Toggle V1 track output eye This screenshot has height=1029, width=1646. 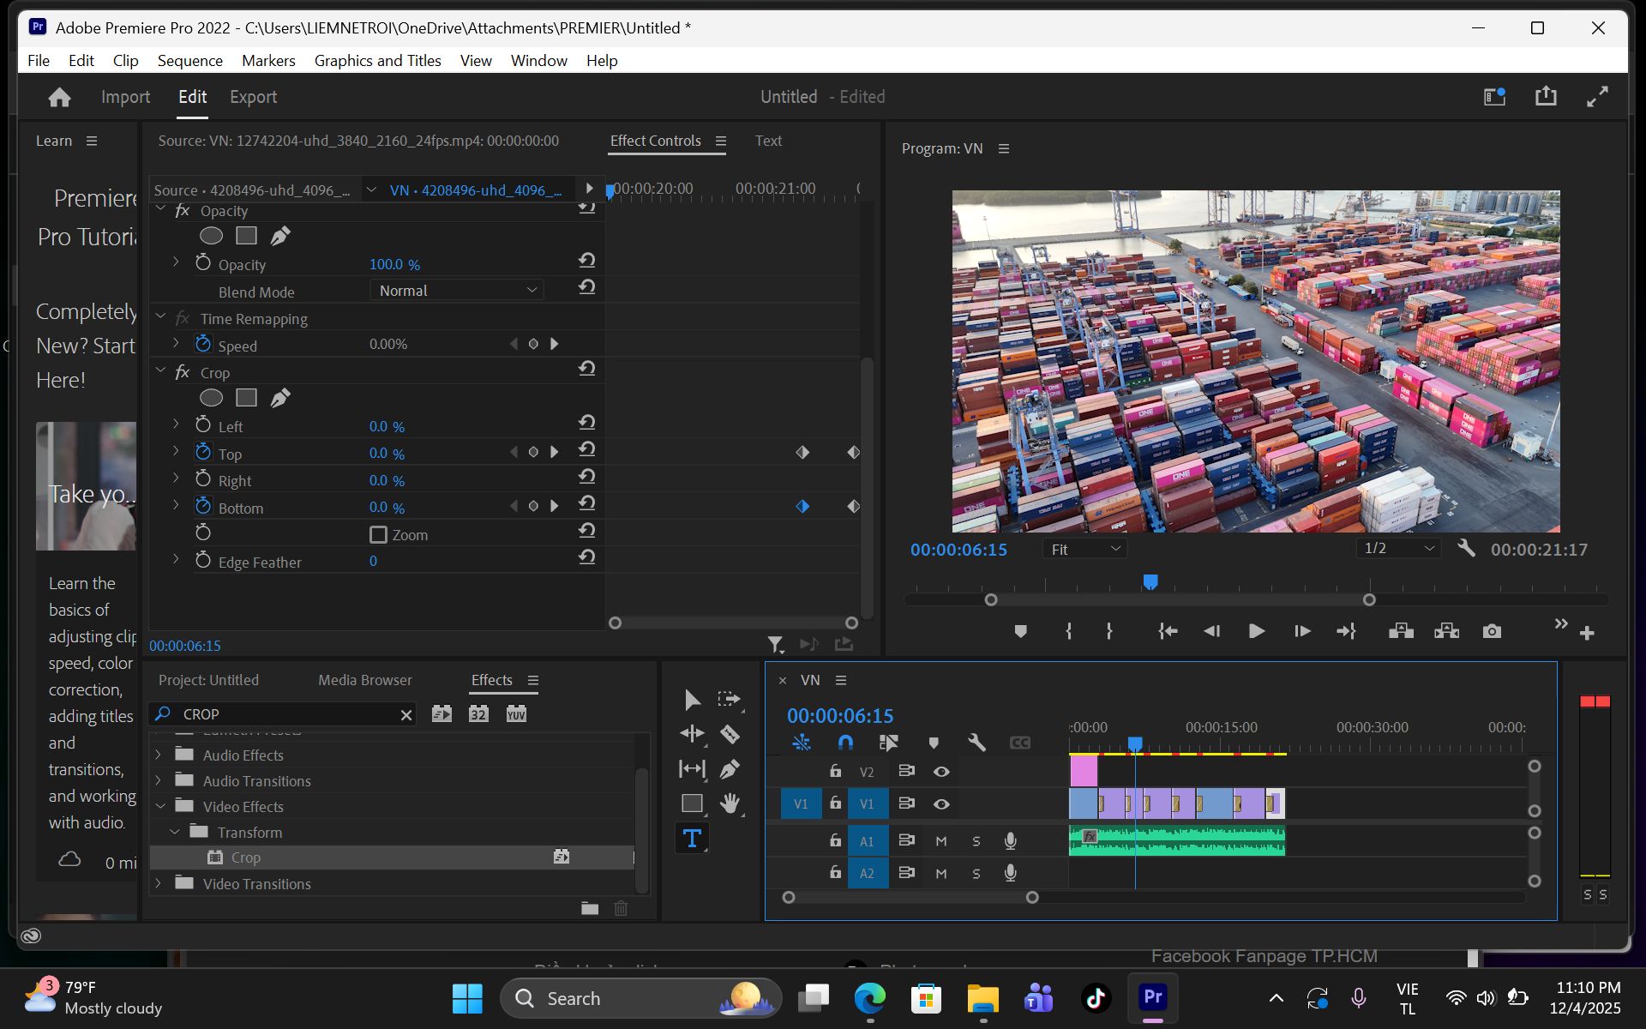[x=941, y=804]
